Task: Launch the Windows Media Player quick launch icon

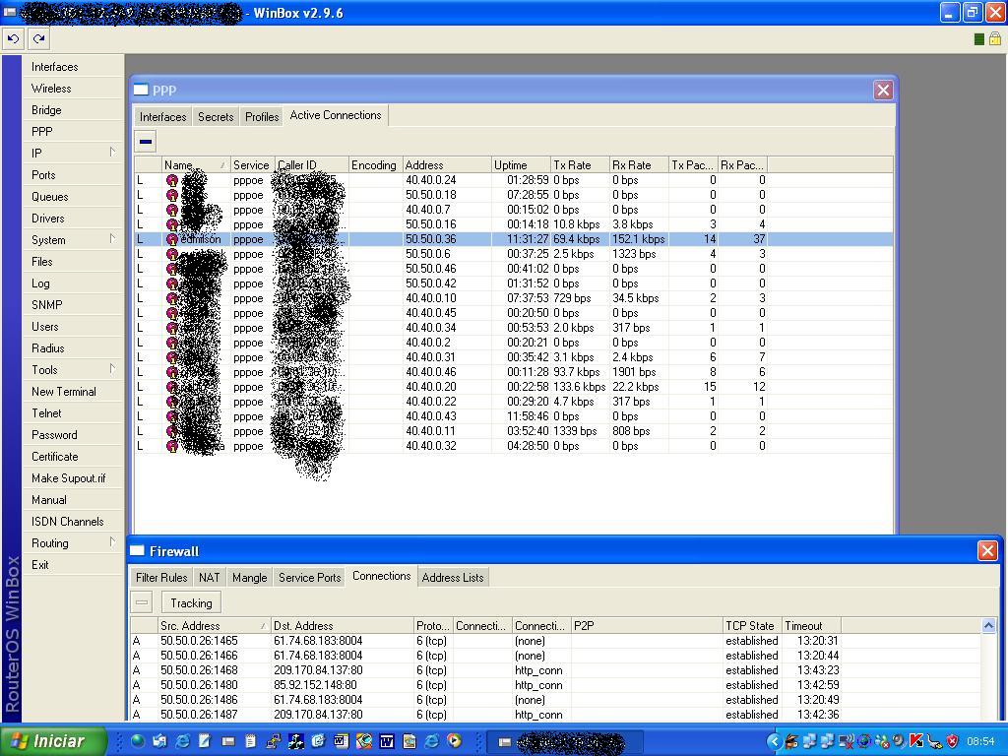Action: (x=454, y=741)
